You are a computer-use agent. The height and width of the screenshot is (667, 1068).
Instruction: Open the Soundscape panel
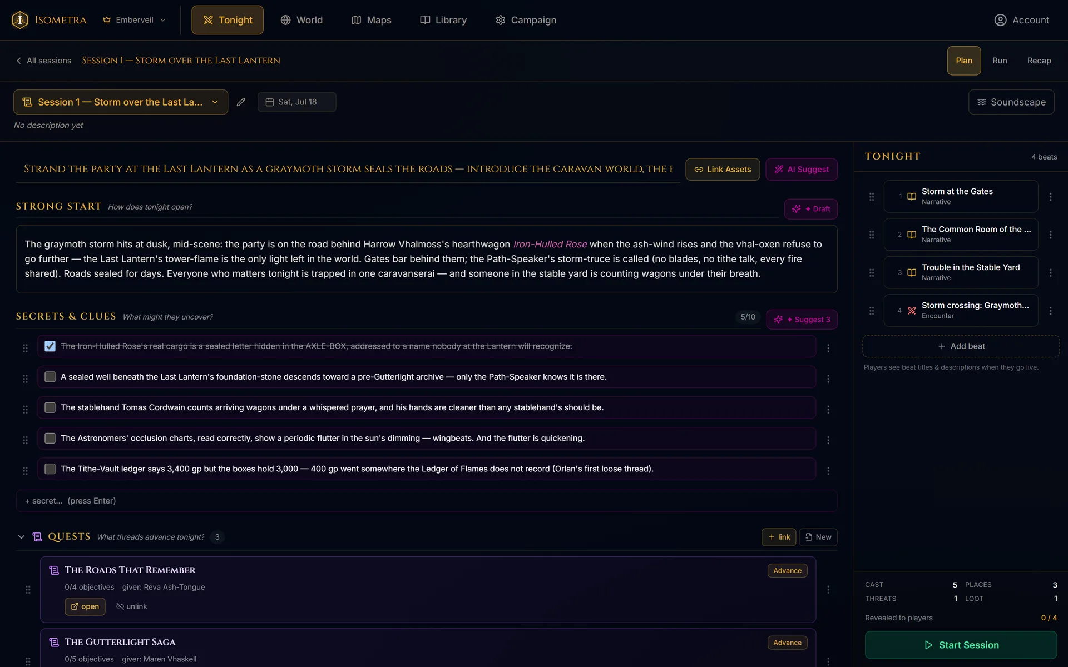click(1011, 102)
